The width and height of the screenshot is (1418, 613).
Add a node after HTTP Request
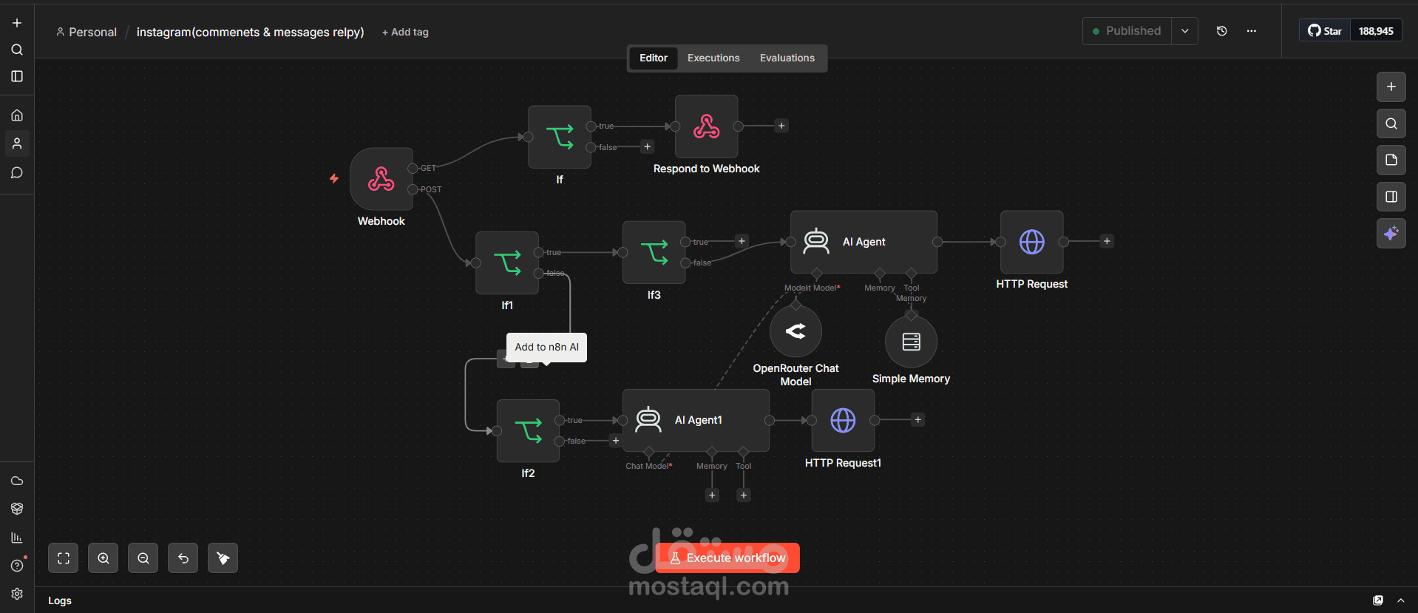coord(1107,241)
